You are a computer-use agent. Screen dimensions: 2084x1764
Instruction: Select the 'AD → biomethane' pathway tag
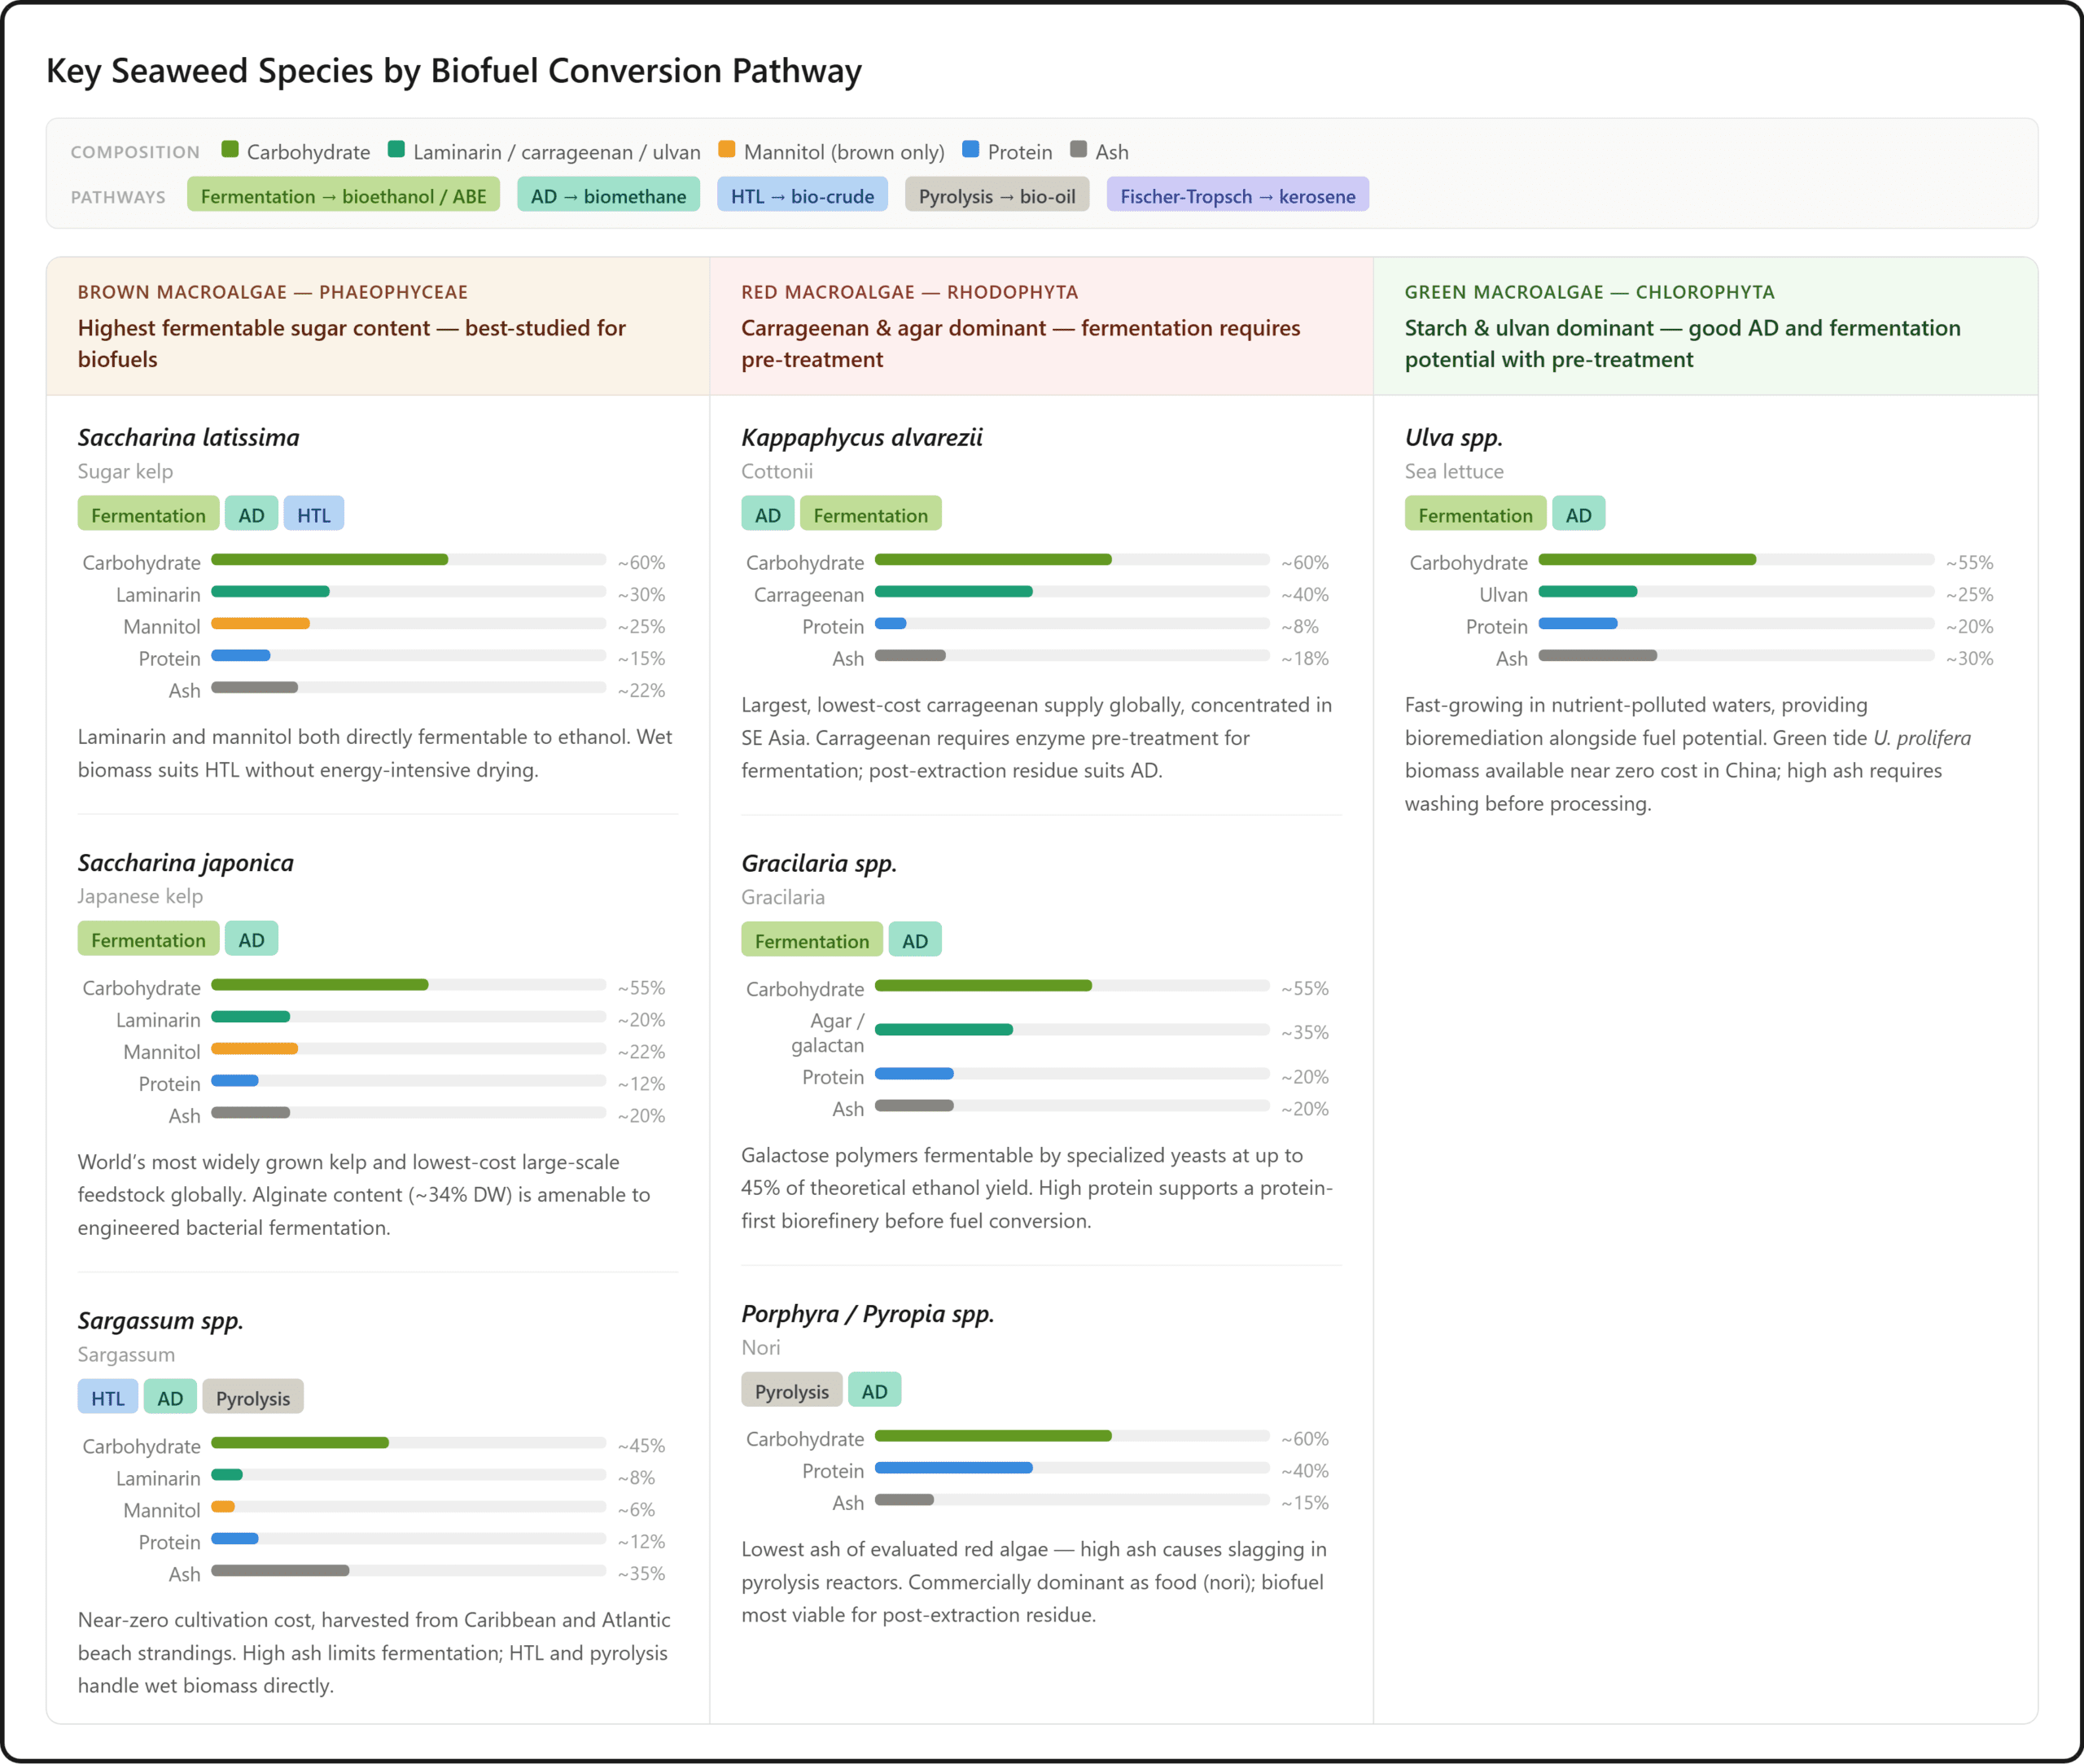(x=608, y=195)
